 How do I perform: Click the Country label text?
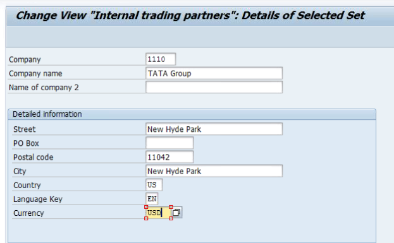(x=27, y=185)
